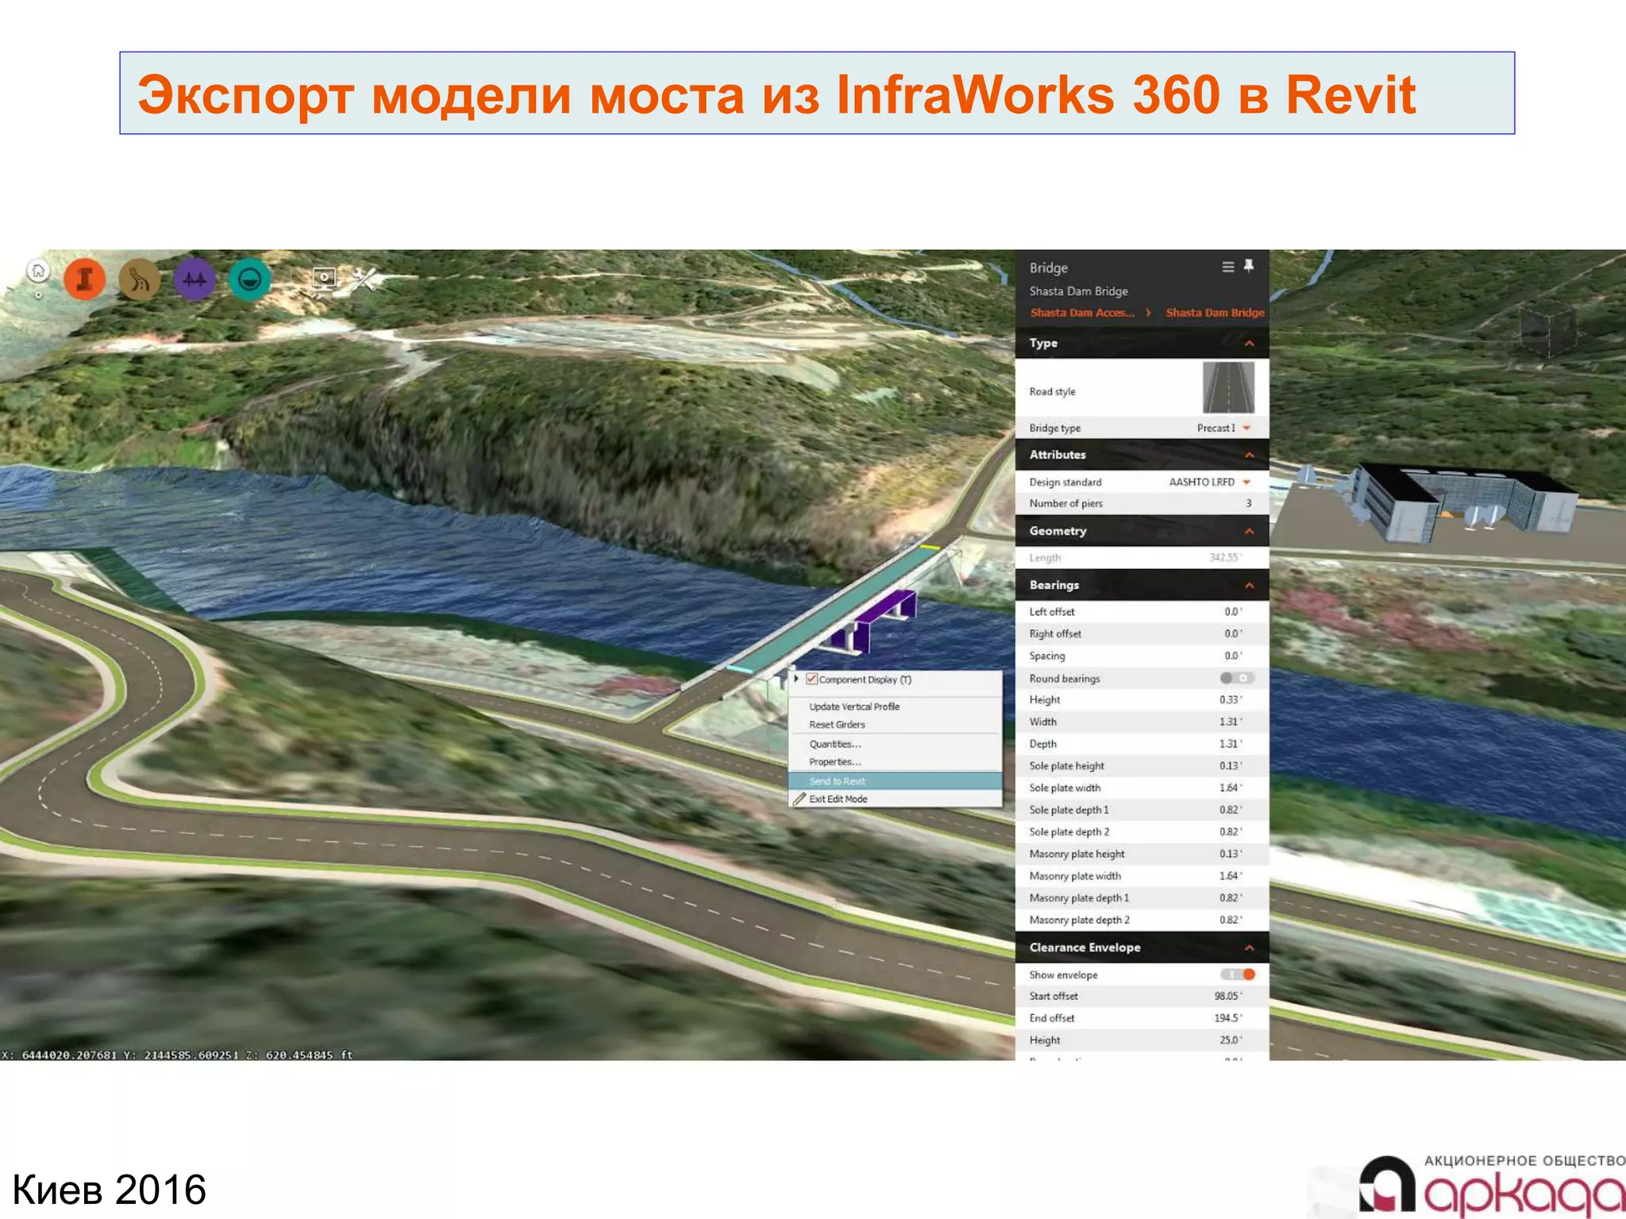The image size is (1626, 1219).
Task: Open the wrench and screwdriver settings icon
Action: [x=364, y=279]
